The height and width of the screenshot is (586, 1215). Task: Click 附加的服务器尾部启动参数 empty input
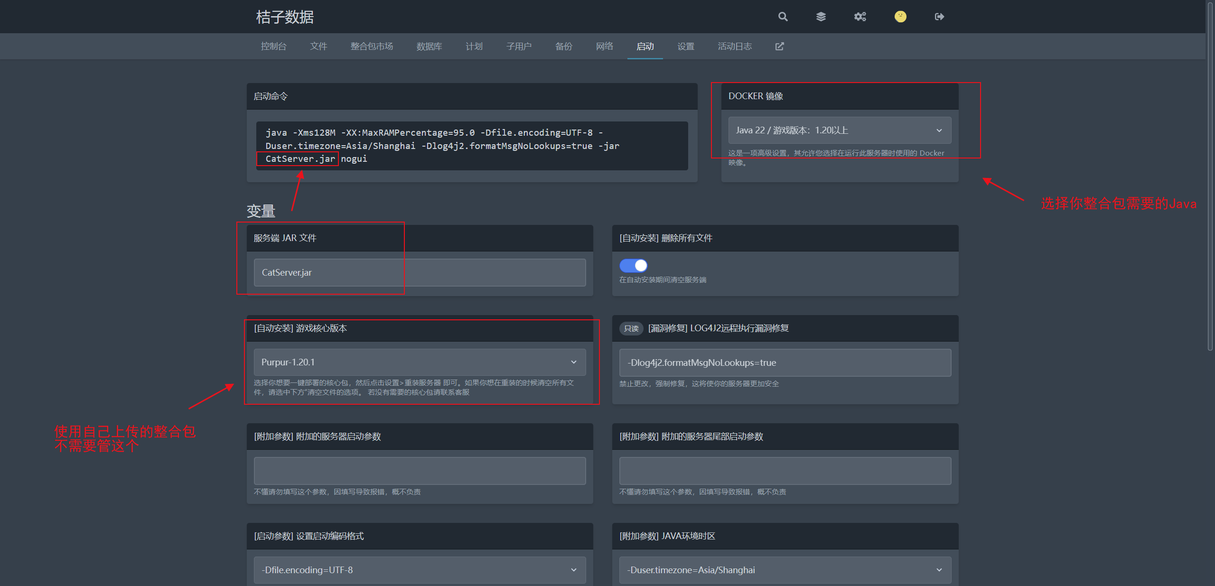[785, 471]
